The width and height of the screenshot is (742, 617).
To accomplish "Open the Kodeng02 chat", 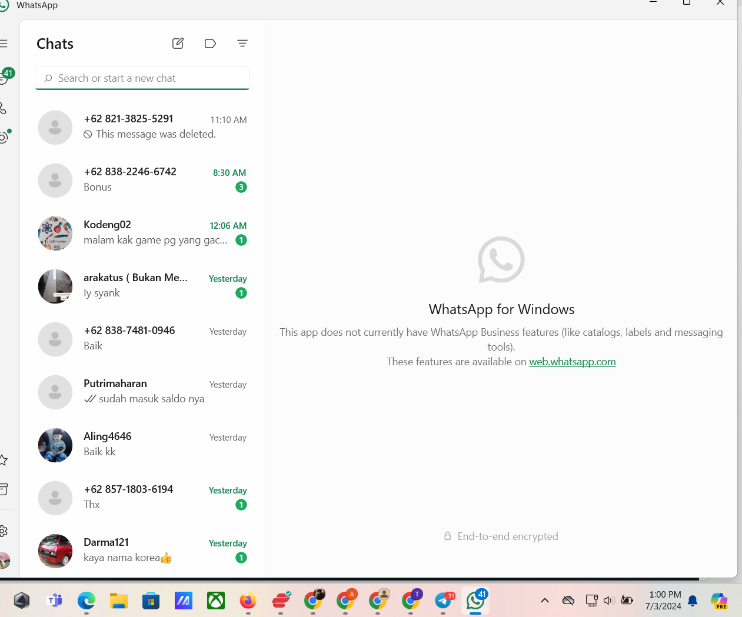I will [x=142, y=233].
